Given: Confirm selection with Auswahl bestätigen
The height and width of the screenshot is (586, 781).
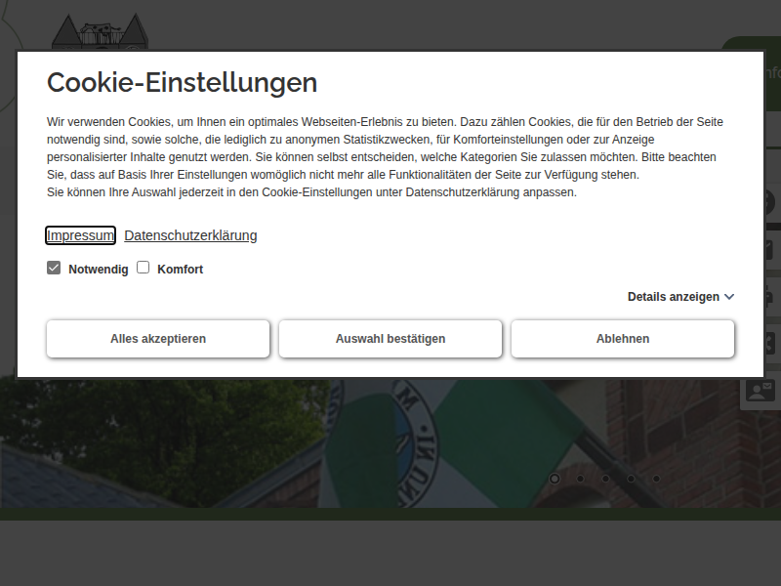Looking at the screenshot, I should click(390, 339).
